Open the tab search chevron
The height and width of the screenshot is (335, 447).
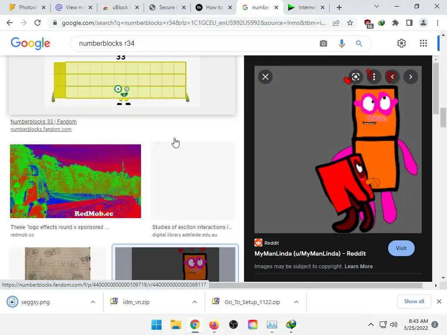coord(377,6)
